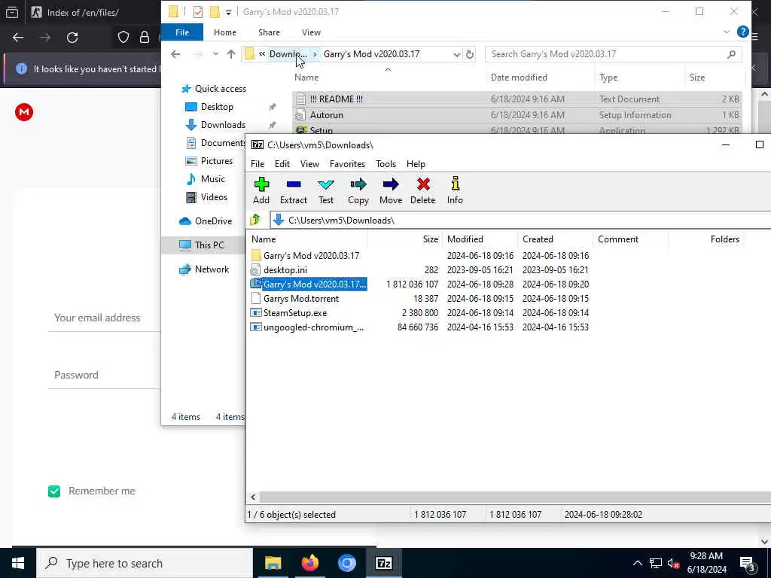Open the Favorites menu in 7-Zip
The height and width of the screenshot is (578, 771).
coord(347,163)
